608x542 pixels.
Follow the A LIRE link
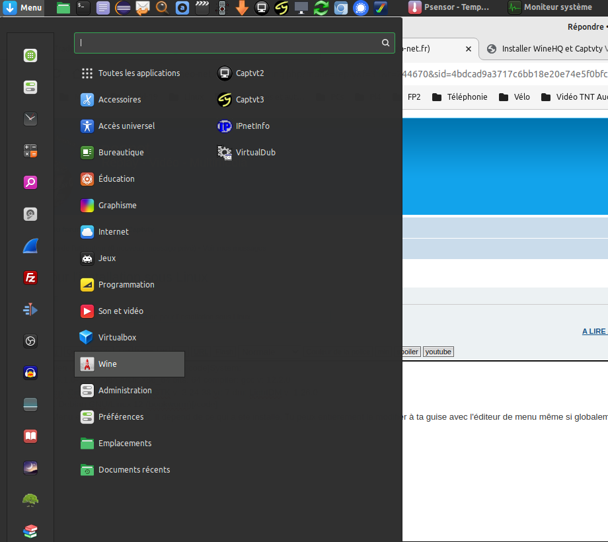click(x=594, y=331)
